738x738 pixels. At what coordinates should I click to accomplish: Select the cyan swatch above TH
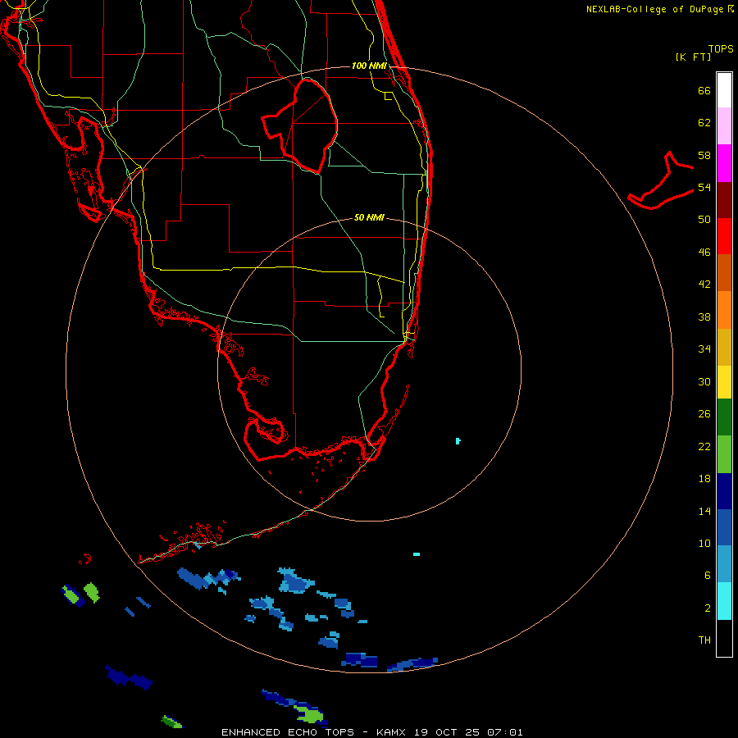pyautogui.click(x=724, y=601)
